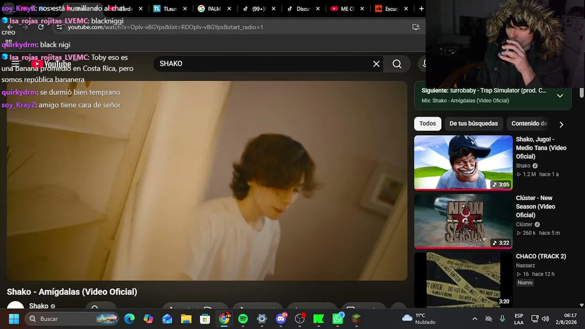585x329 pixels.
Task: Click the Shako - Amígdalas video player
Action: pyautogui.click(x=207, y=181)
